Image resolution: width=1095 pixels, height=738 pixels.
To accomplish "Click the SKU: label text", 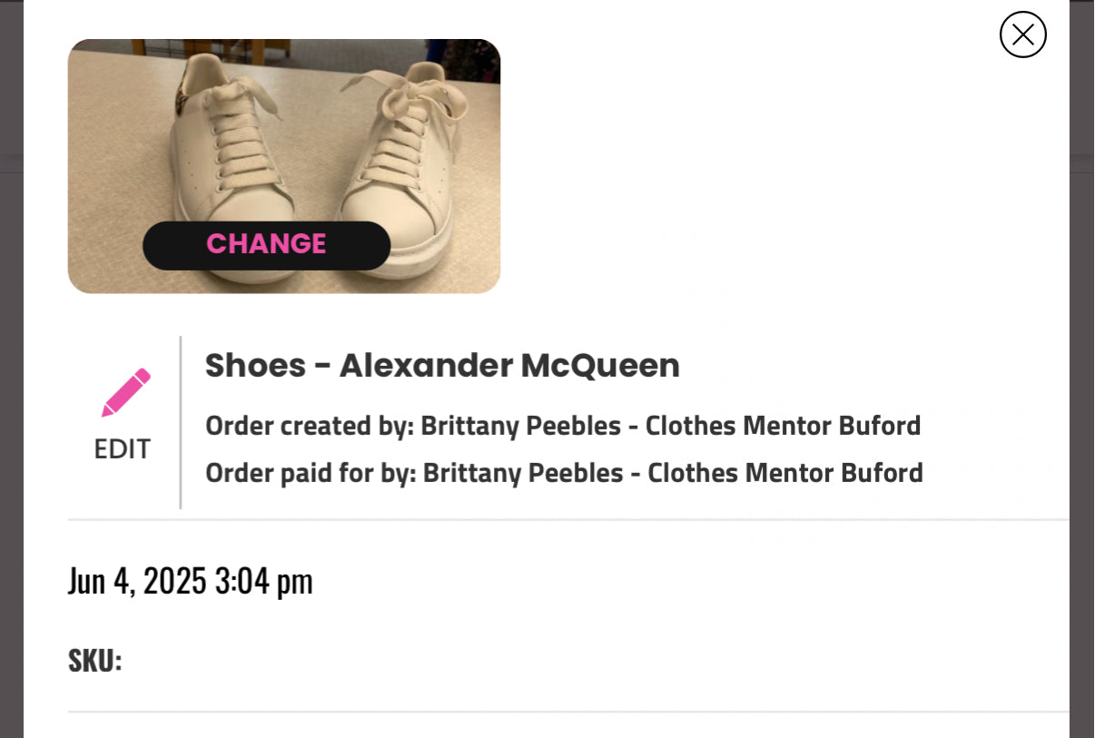I will click(94, 660).
